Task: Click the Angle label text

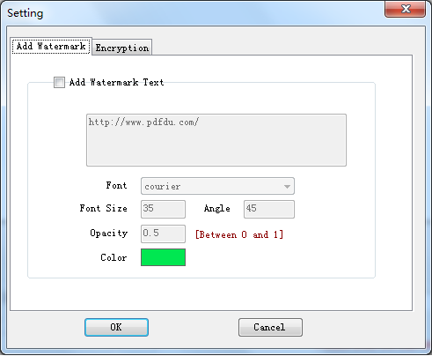Action: click(217, 209)
